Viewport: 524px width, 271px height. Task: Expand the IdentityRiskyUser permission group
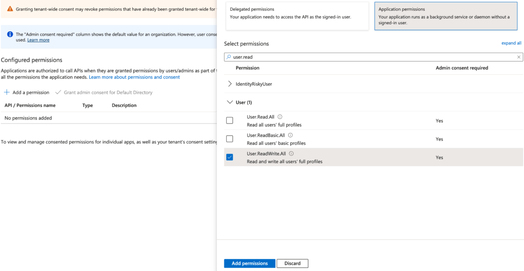click(230, 84)
